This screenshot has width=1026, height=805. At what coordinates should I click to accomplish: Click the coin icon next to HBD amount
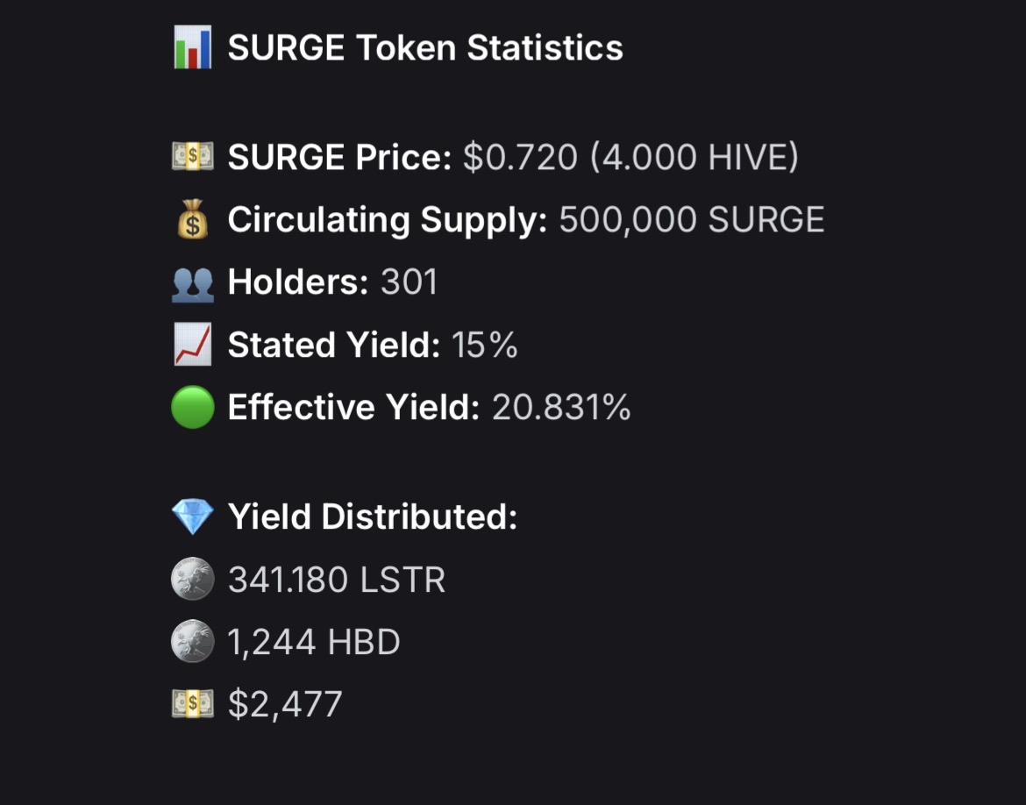pos(192,642)
